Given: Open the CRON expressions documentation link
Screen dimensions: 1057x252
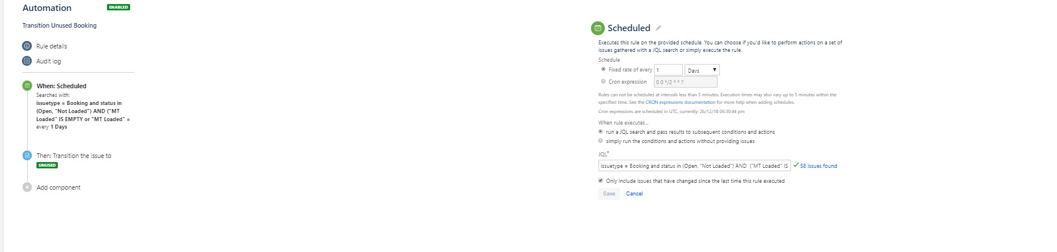Looking at the screenshot, I should pos(680,102).
